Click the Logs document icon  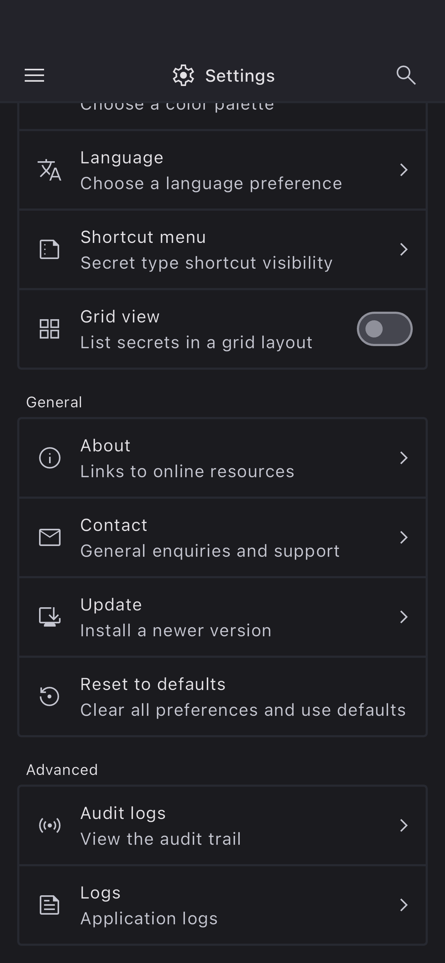49,905
